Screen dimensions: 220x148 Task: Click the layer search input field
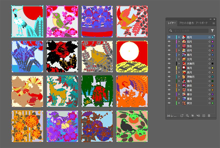(x=190, y=31)
